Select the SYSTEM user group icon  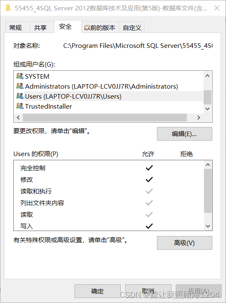point(20,76)
